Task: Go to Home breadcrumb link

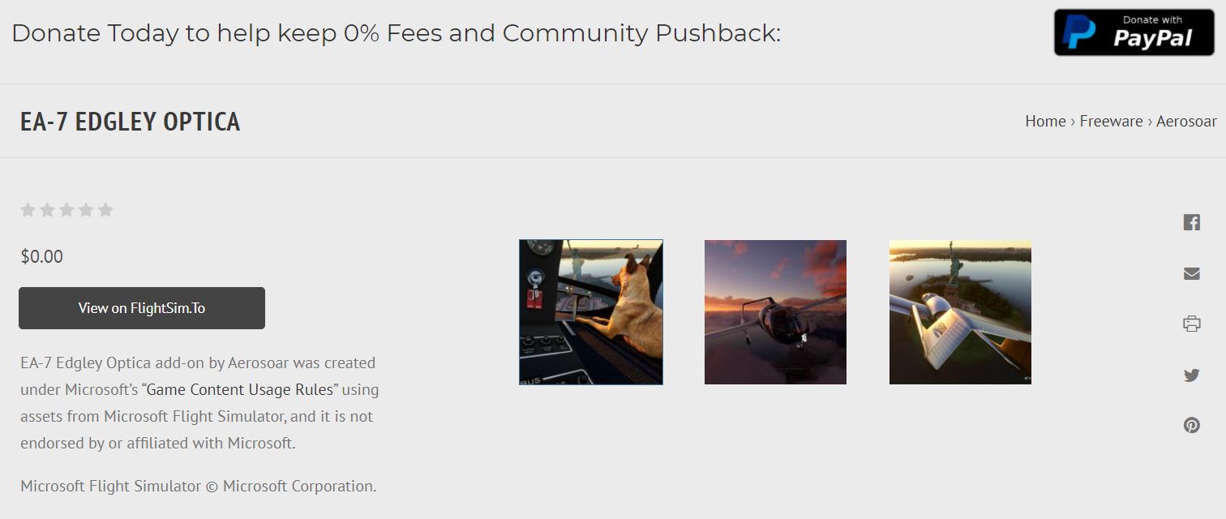Action: tap(1045, 121)
